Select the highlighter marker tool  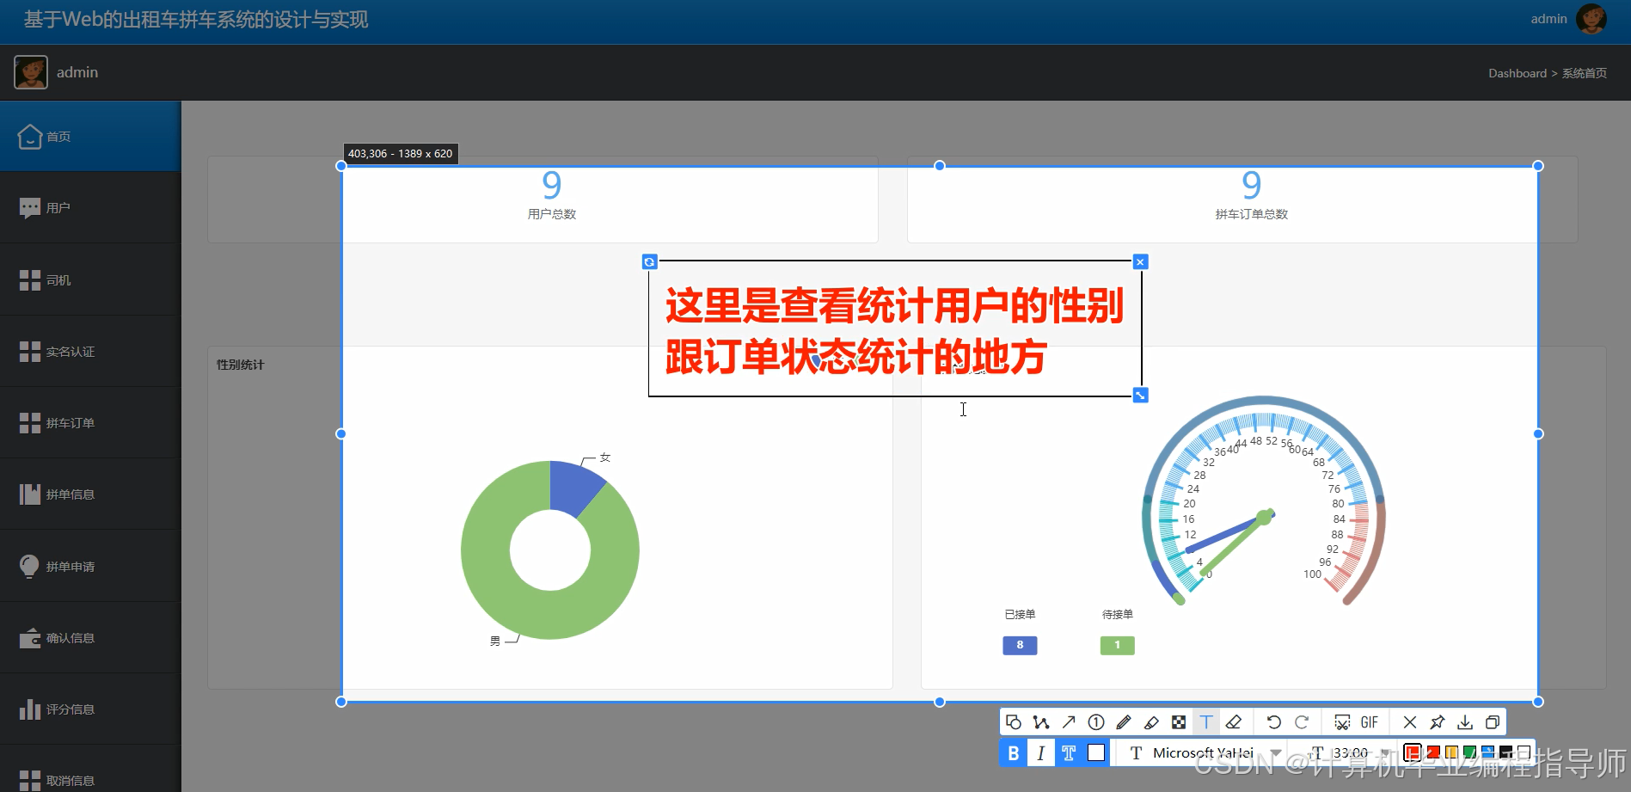(x=1151, y=722)
